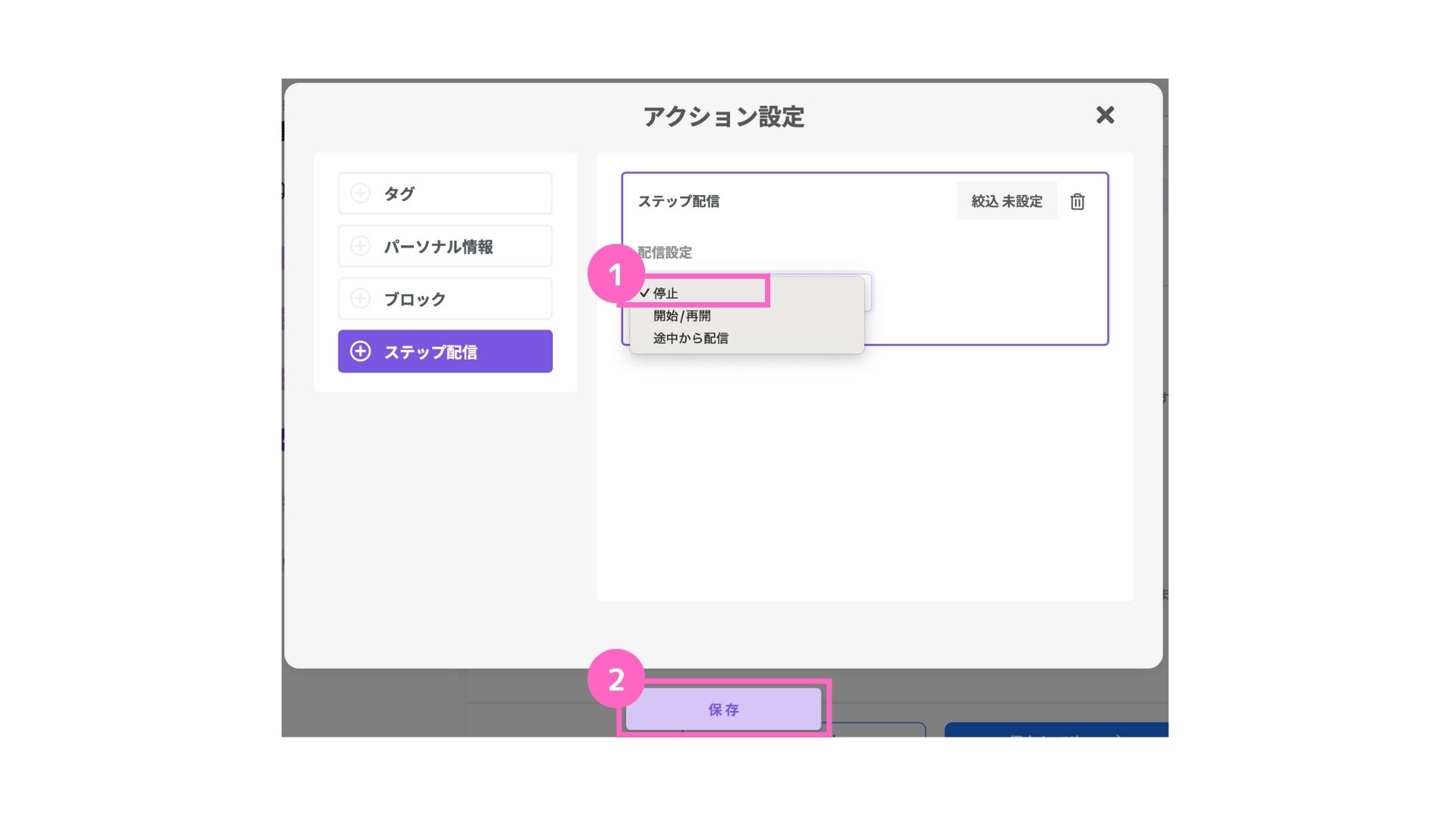Delete the ステップ配信 action with trash icon
1450x816 pixels.
click(x=1078, y=201)
